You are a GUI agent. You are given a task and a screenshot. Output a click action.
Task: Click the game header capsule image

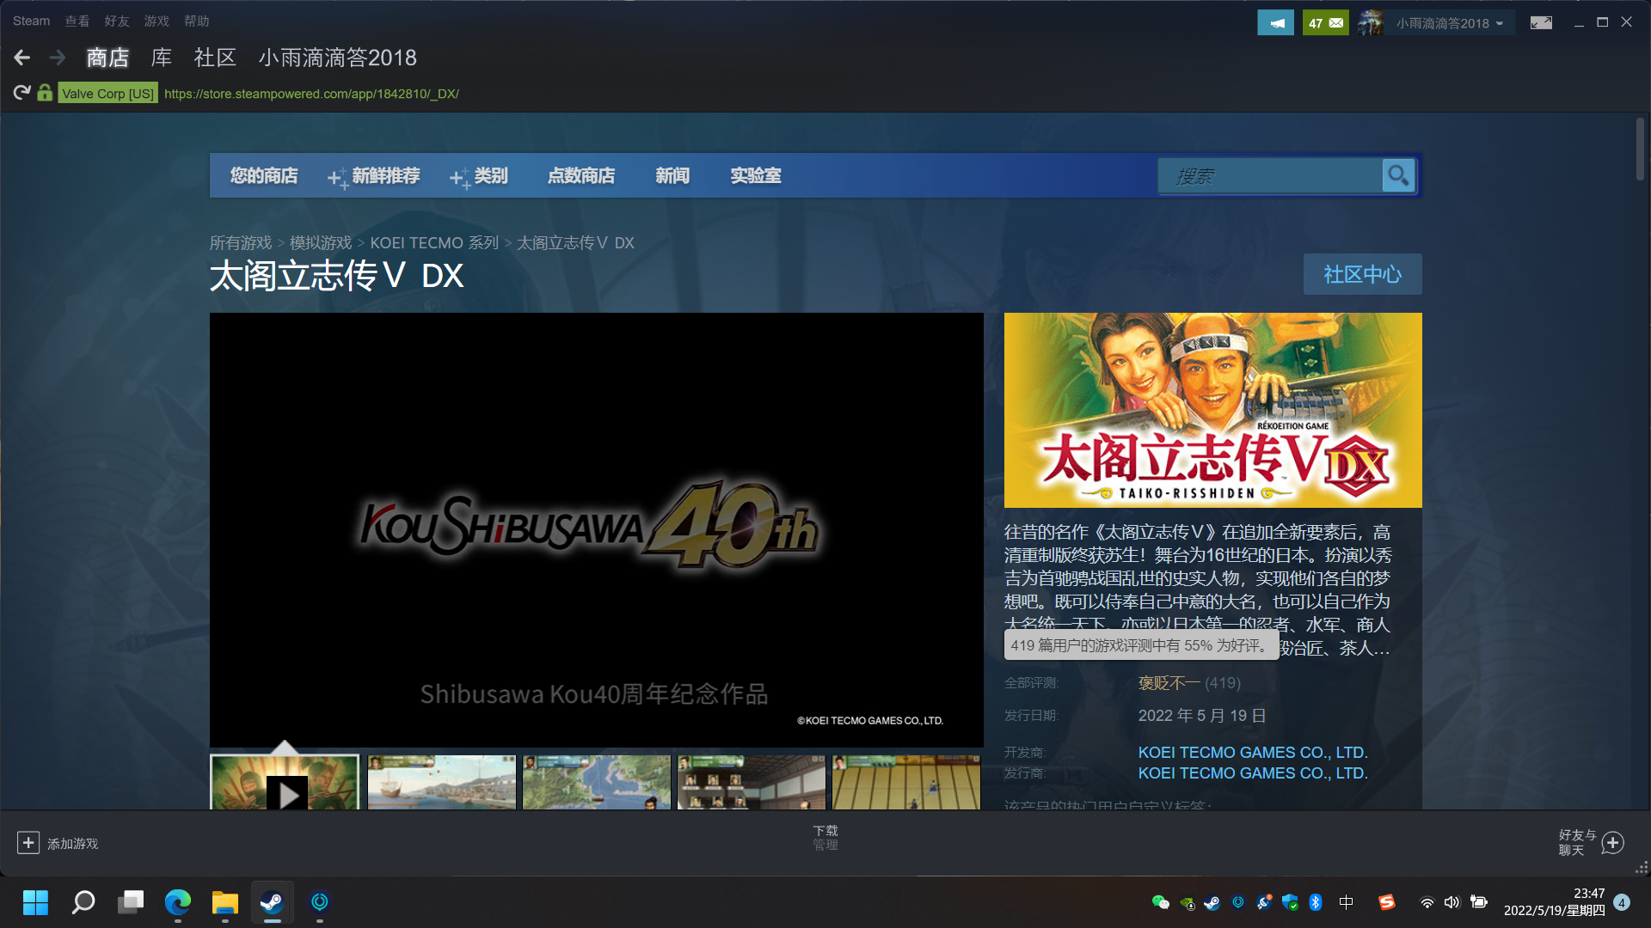click(1213, 410)
